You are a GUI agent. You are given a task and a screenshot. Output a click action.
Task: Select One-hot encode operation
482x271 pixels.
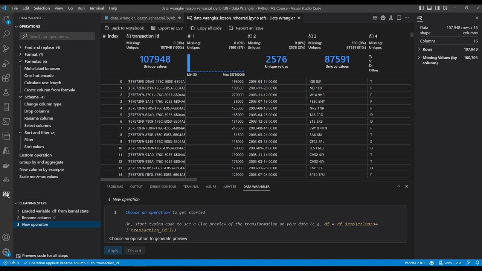click(39, 76)
